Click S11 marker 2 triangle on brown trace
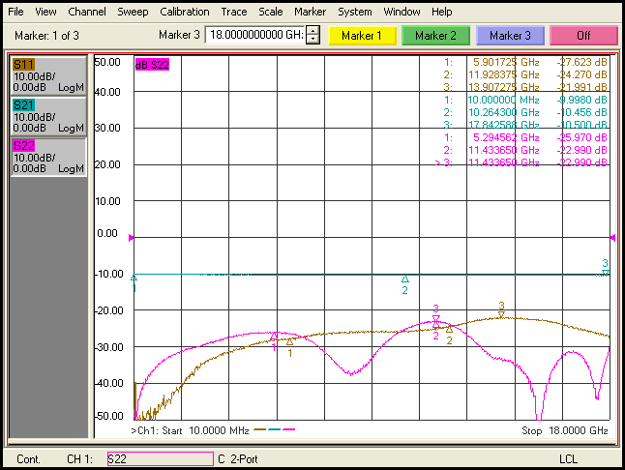Image resolution: width=625 pixels, height=470 pixels. coord(450,329)
